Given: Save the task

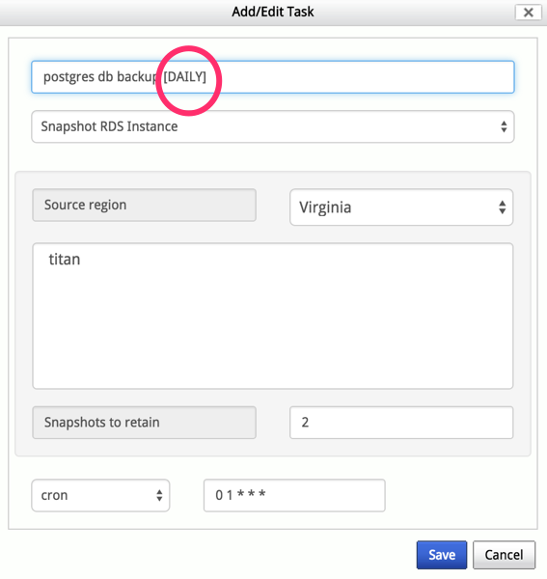Looking at the screenshot, I should tap(442, 555).
